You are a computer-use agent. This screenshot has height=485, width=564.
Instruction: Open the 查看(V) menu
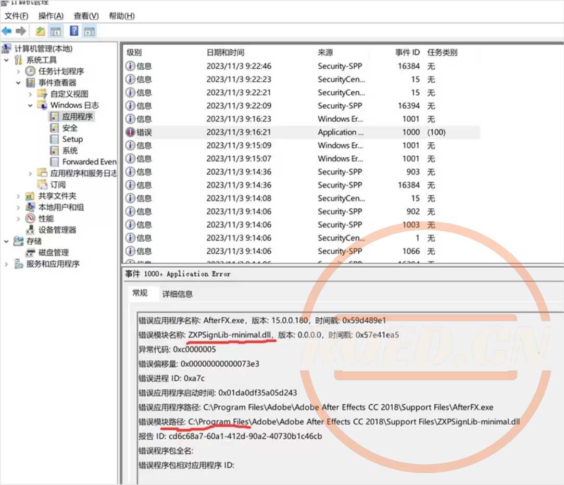(86, 16)
